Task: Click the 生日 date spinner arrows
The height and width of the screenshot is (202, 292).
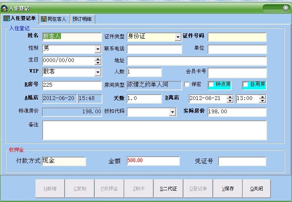Action: [x=98, y=61]
